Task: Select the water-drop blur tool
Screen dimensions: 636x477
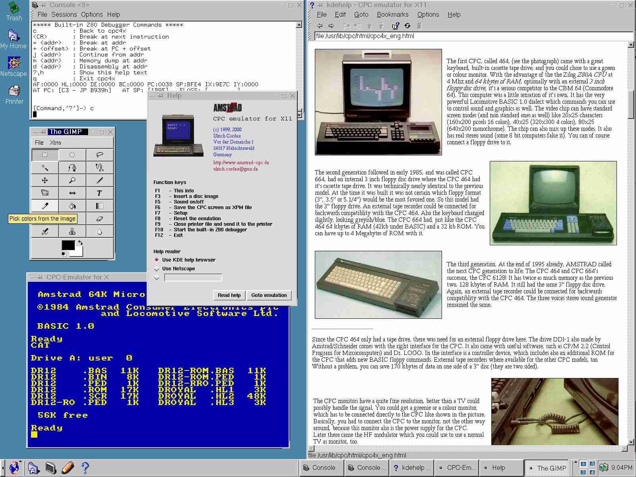Action: 99,231
